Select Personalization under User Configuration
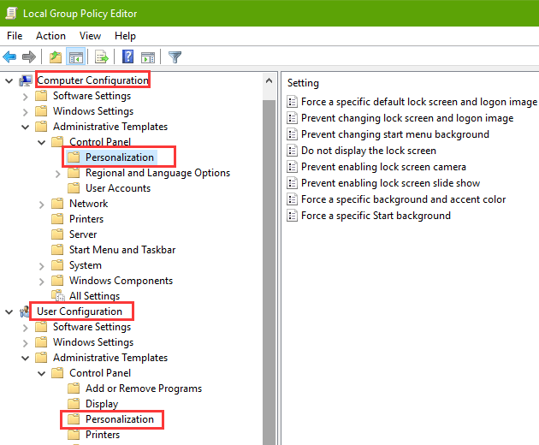 (x=119, y=419)
